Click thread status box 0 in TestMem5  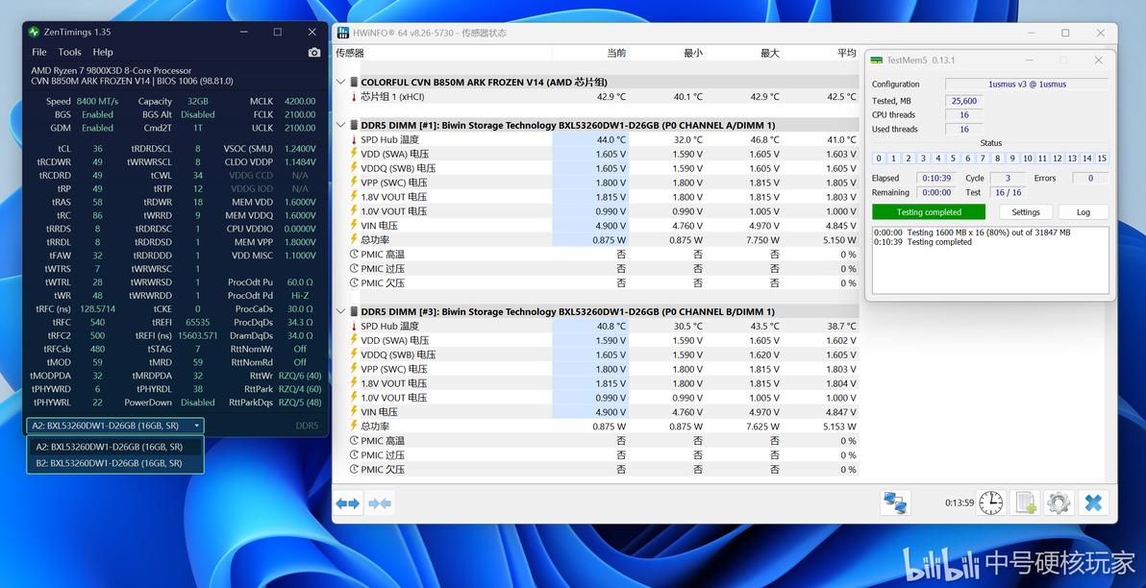click(x=880, y=159)
